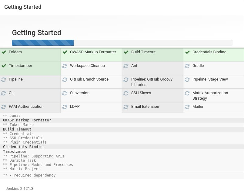Select the checkmark icon of Build Timeout tile
The image size is (244, 195).
pos(126,52)
